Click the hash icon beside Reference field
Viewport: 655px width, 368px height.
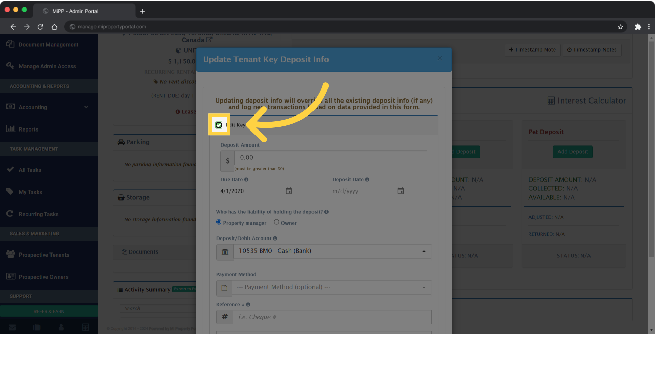pos(224,317)
